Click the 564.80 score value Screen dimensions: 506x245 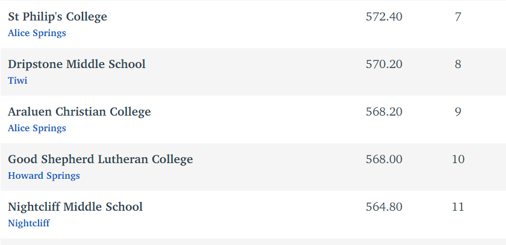coord(384,206)
